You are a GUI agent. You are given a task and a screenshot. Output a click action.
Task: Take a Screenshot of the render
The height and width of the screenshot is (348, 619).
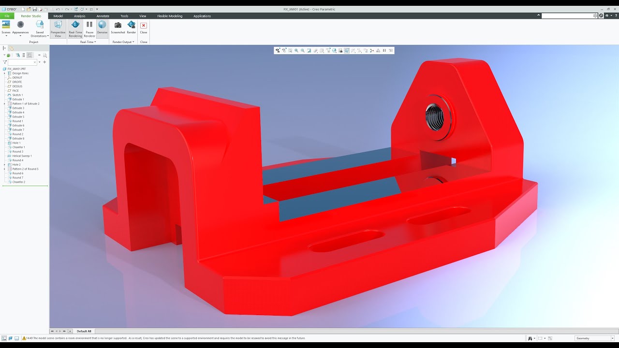pos(118,27)
